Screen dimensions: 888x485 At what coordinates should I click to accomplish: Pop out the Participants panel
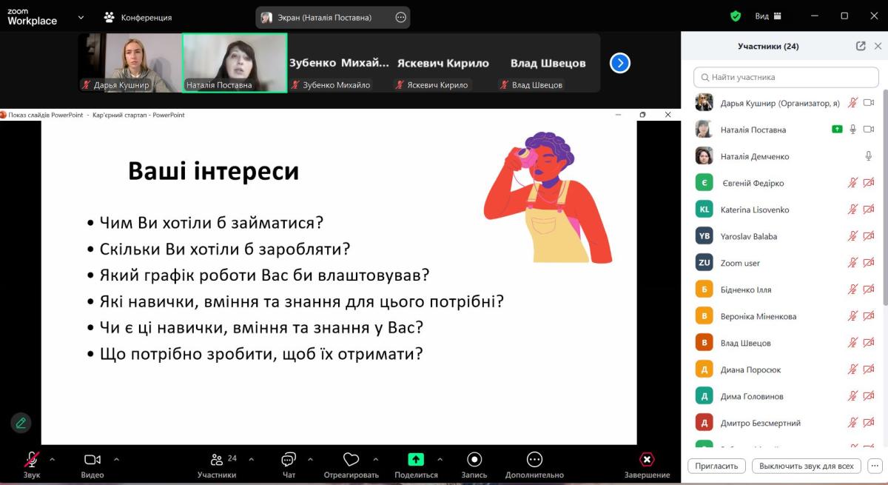click(861, 46)
